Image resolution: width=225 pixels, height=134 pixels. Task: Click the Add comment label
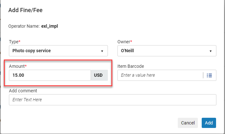click(23, 91)
